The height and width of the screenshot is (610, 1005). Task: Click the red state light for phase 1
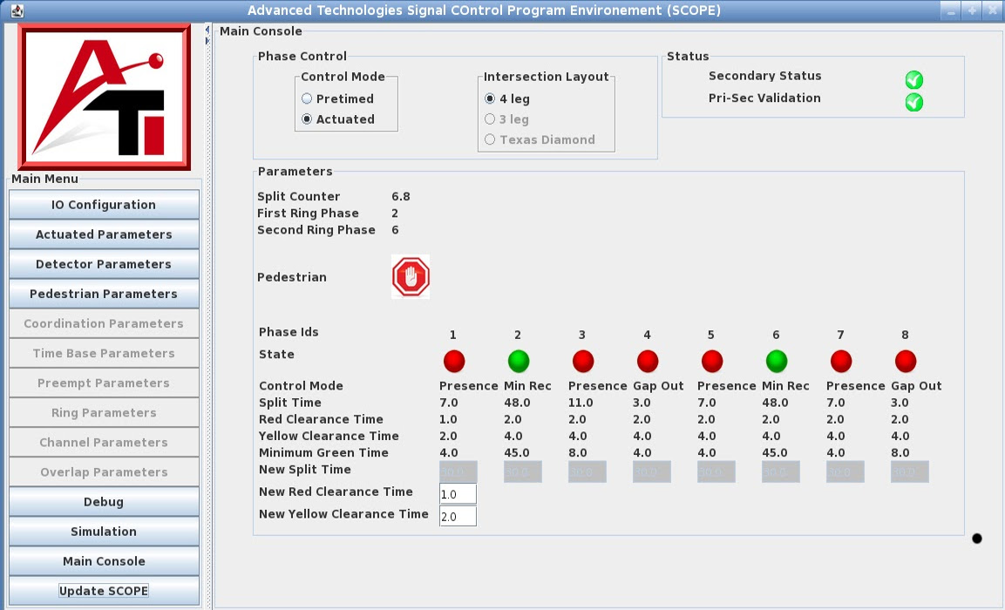[453, 361]
